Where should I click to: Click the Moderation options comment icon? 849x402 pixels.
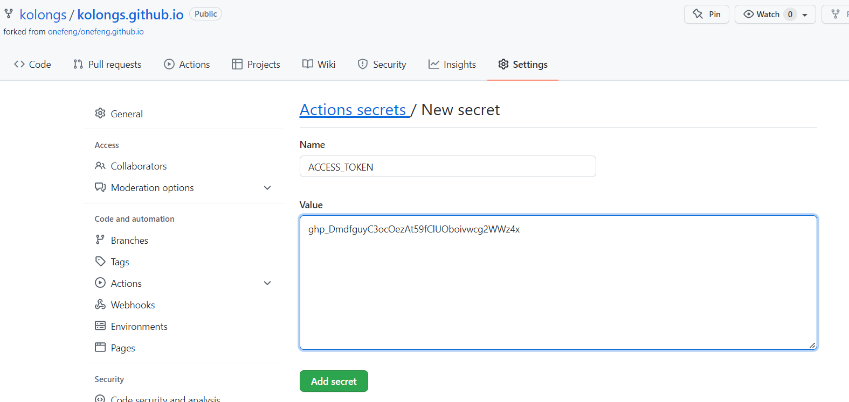(x=100, y=187)
